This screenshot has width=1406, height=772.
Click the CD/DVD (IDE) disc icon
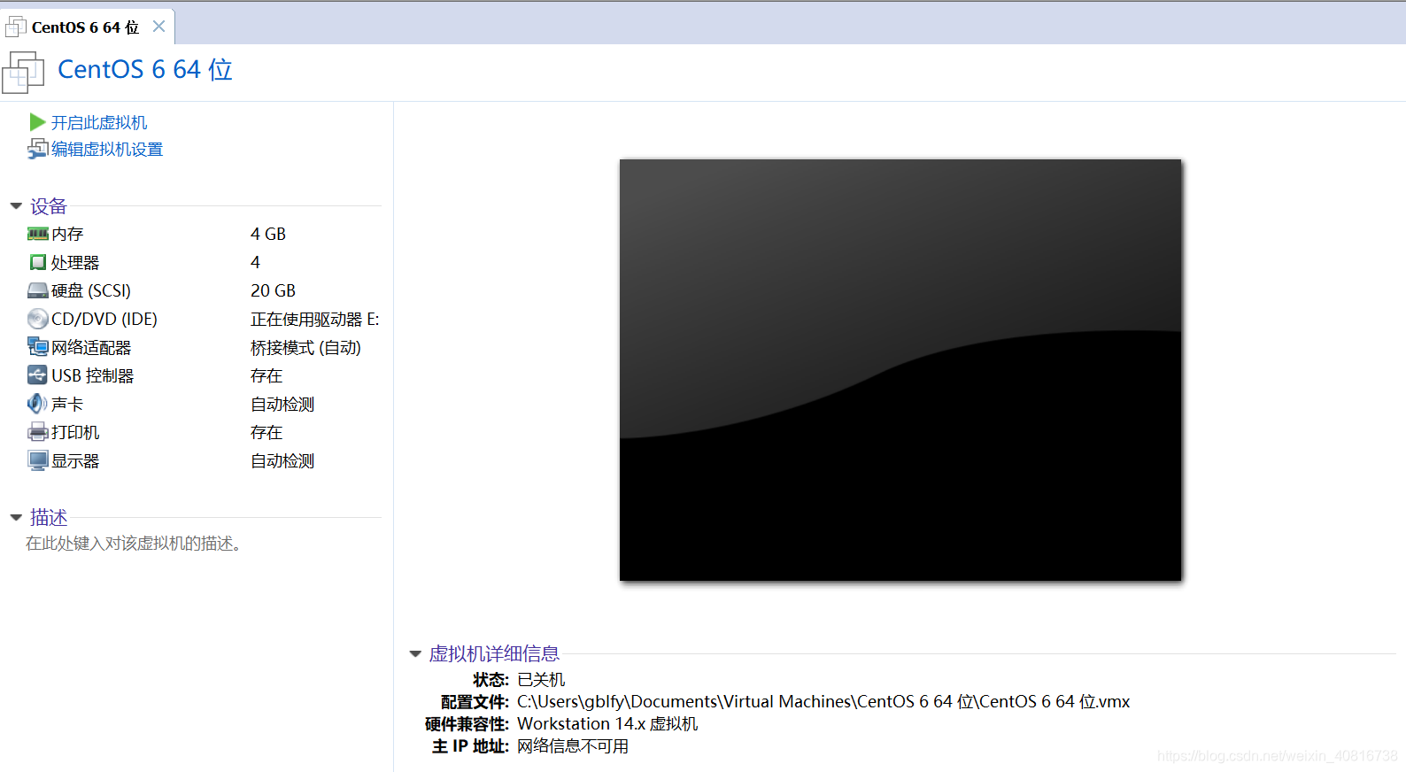coord(37,319)
